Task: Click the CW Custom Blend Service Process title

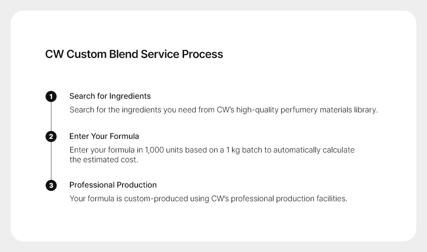Action: pyautogui.click(x=134, y=54)
